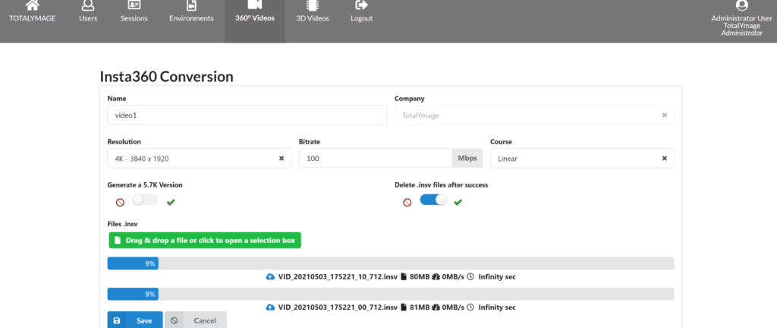Click the ban icon on Cancel button

tap(174, 320)
